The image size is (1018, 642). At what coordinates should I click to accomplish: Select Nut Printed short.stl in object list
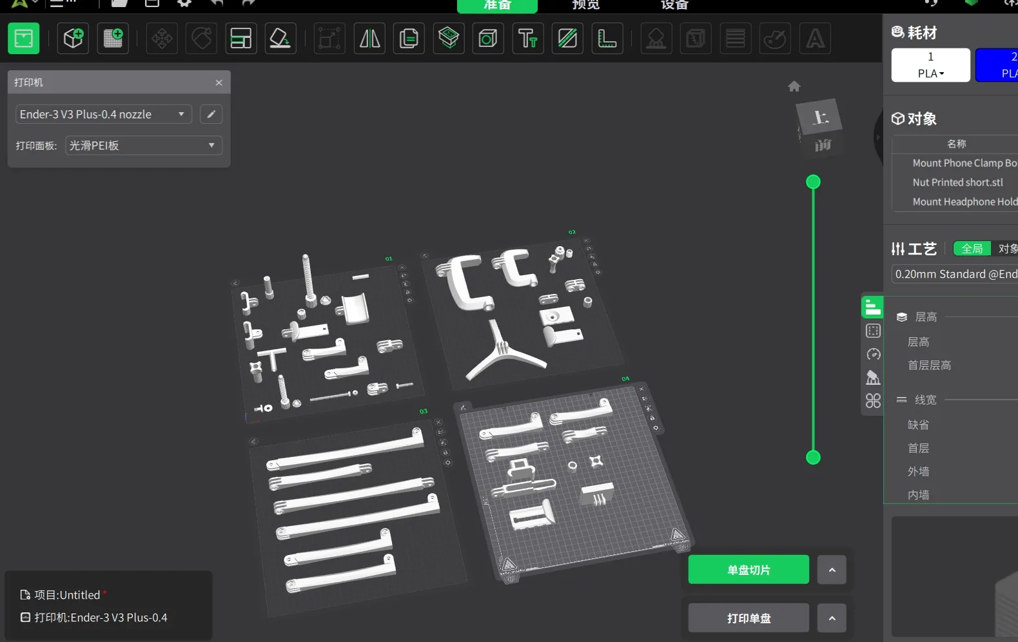tap(957, 182)
